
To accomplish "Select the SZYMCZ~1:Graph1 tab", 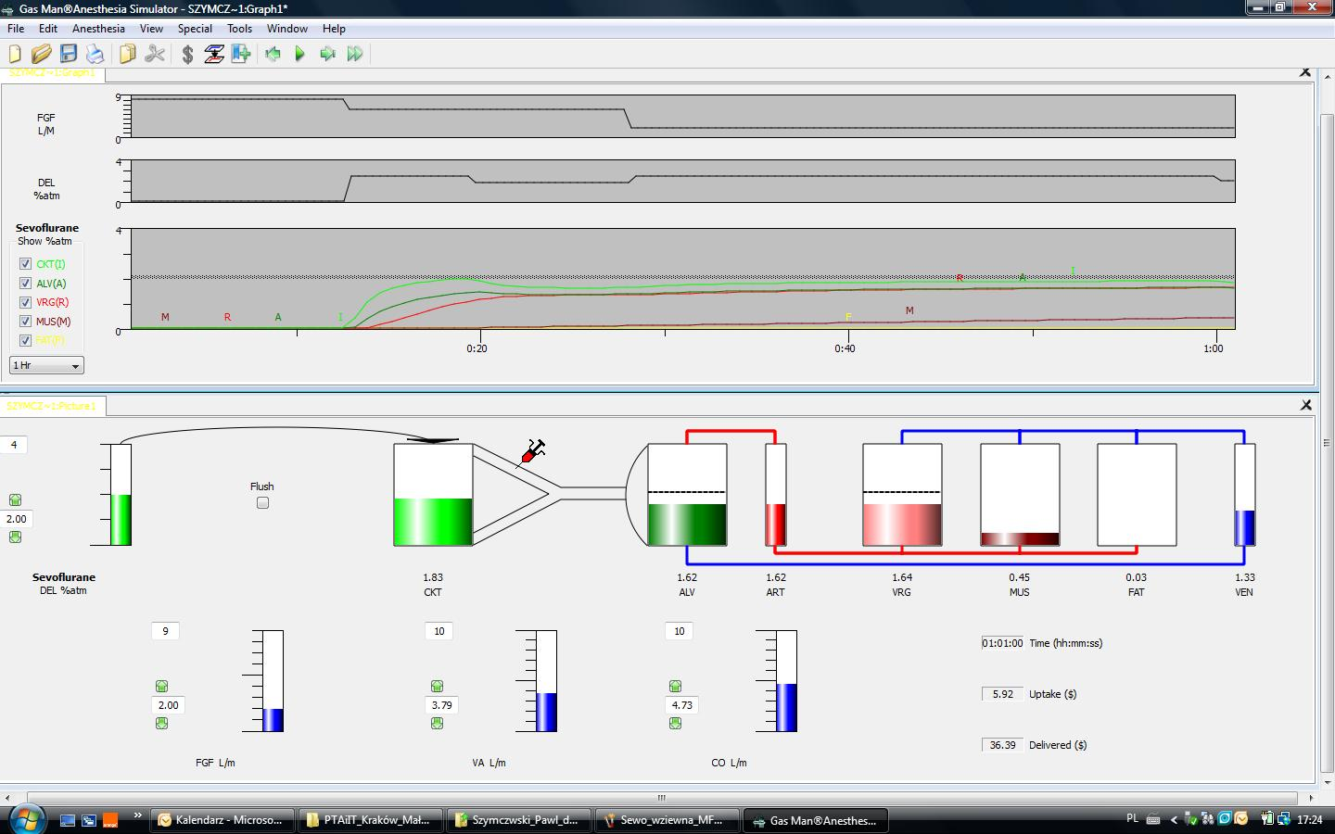I will tap(53, 72).
